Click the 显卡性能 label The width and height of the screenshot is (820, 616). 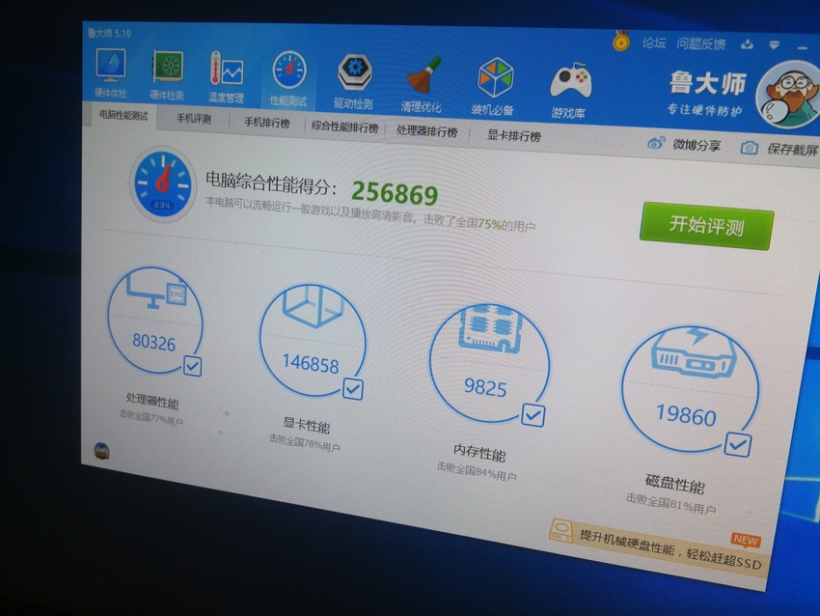click(x=307, y=426)
